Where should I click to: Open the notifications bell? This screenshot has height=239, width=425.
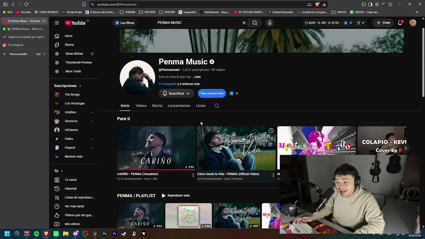pos(400,23)
